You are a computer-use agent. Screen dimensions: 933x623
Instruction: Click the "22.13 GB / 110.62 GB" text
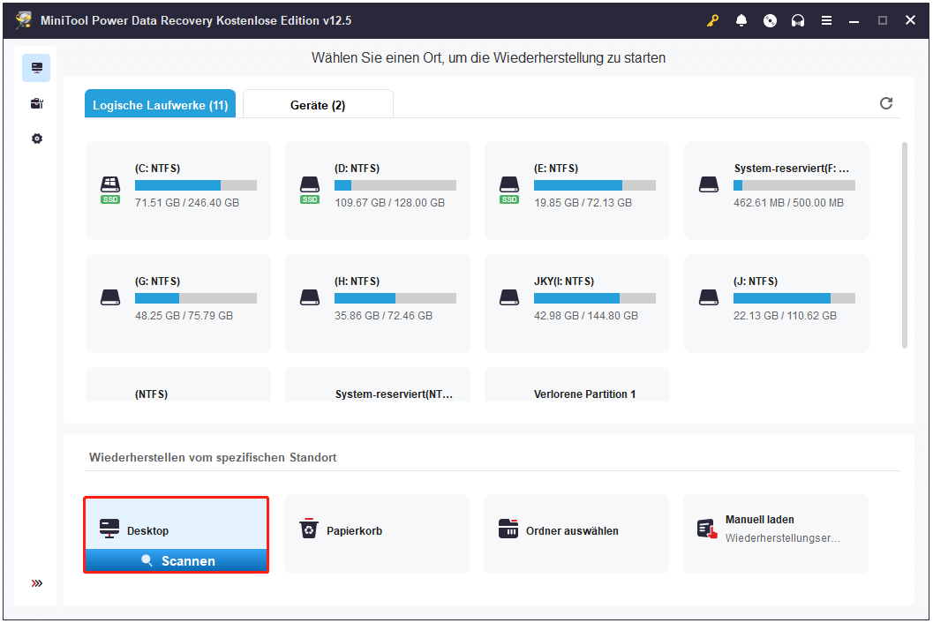pos(785,316)
